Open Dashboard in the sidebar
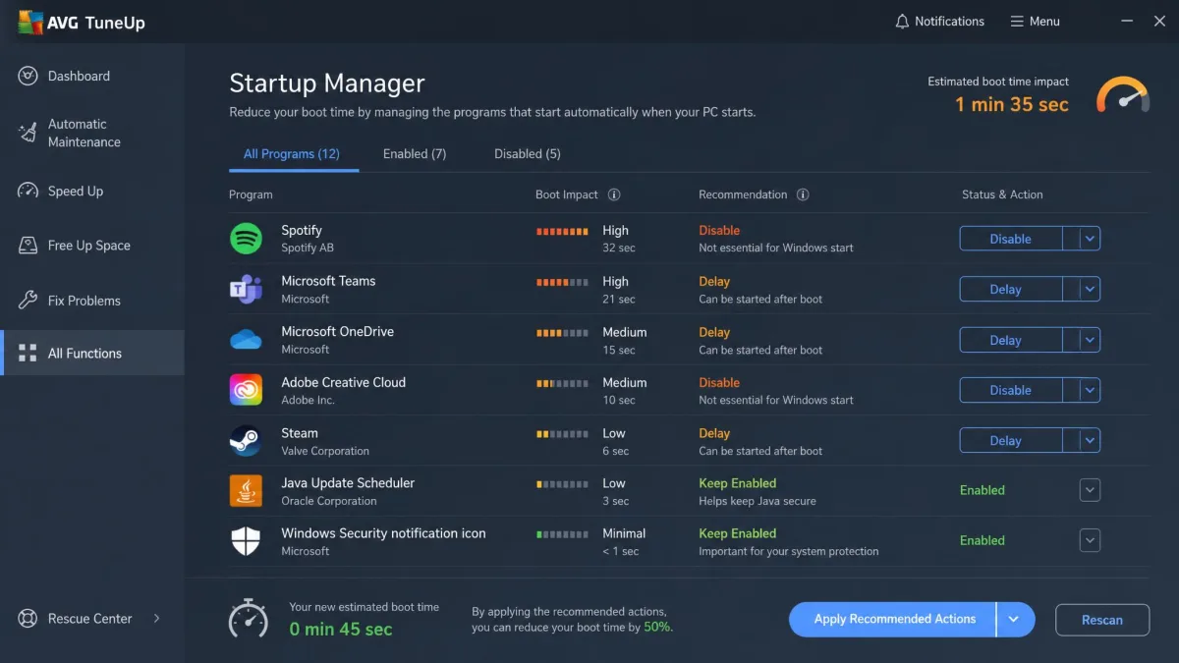The height and width of the screenshot is (663, 1179). 91,76
